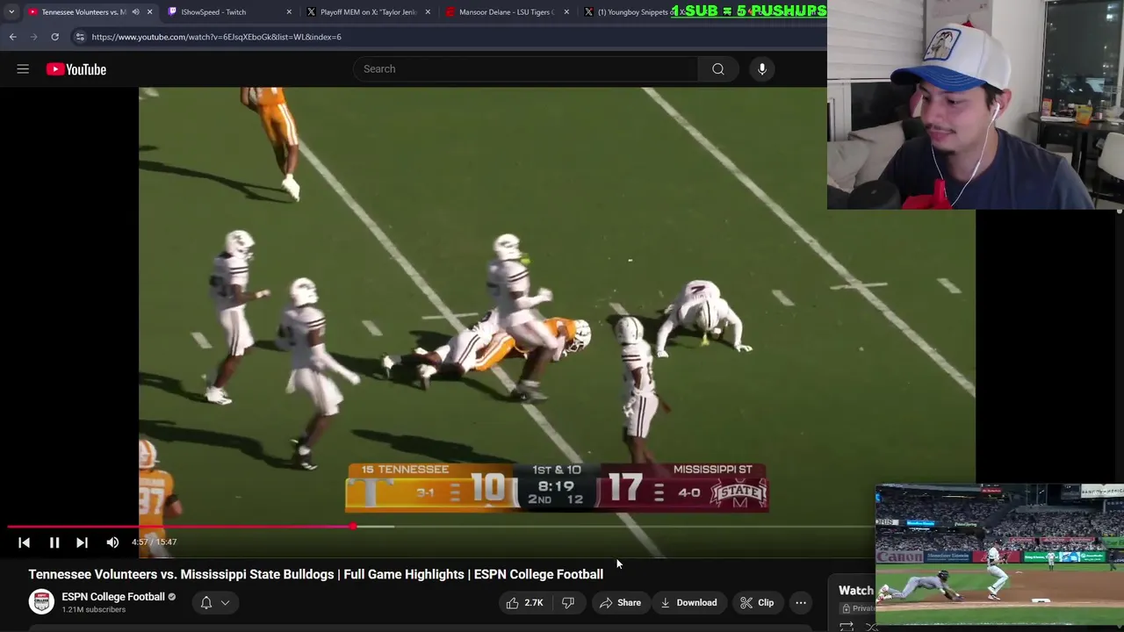Close the IShowSpeed Twitch tab
Screen dimensions: 1124x632
coord(289,12)
